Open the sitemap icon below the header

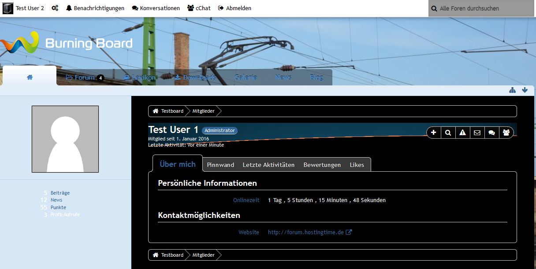click(512, 90)
